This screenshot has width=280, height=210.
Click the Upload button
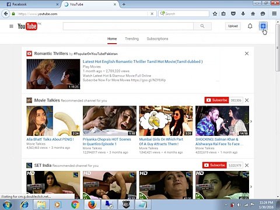click(x=233, y=26)
